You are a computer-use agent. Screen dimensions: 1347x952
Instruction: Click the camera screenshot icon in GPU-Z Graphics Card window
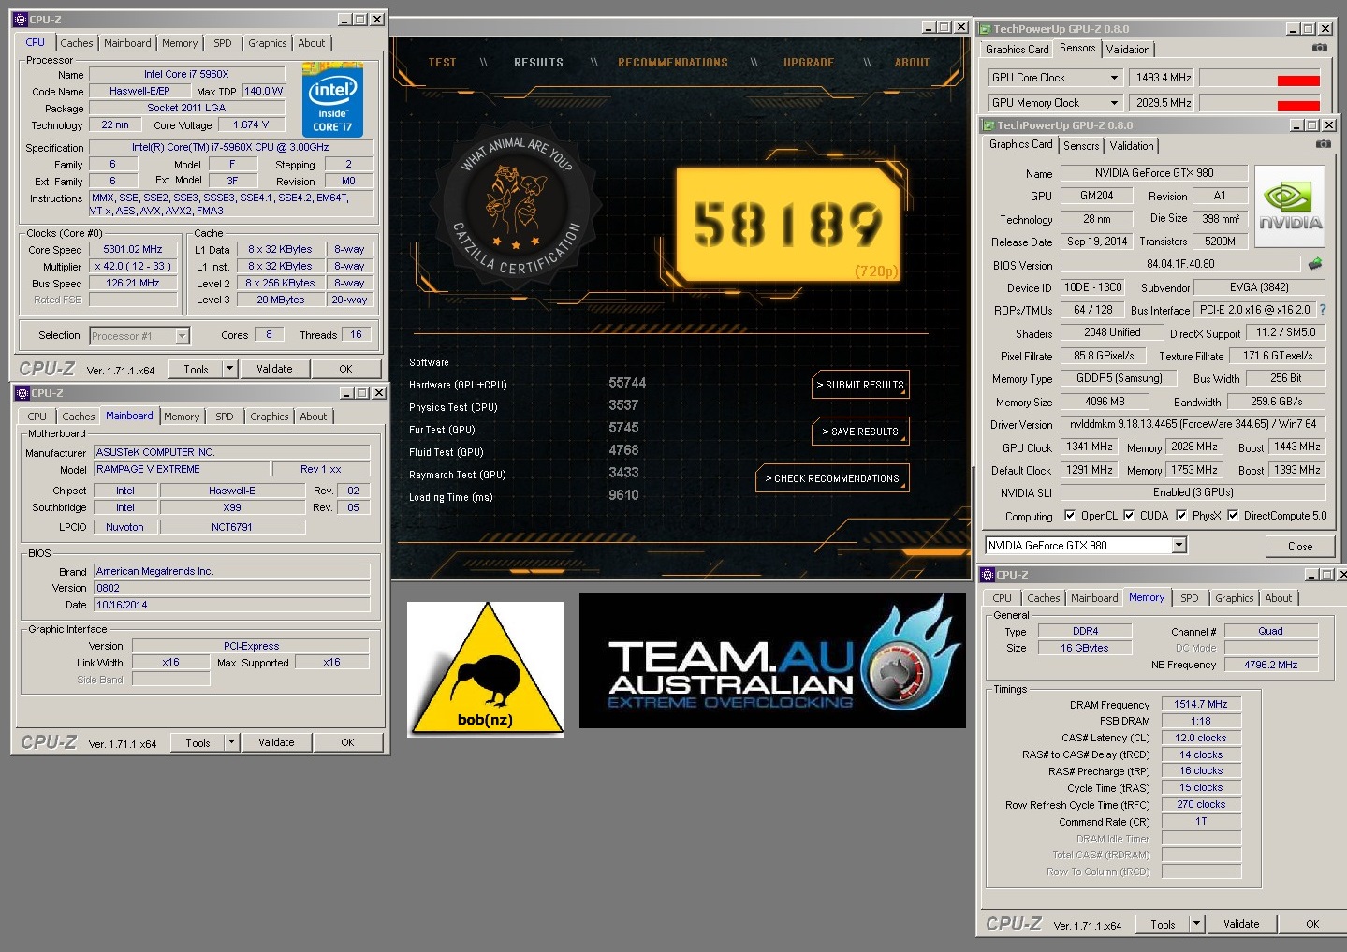pyautogui.click(x=1323, y=144)
